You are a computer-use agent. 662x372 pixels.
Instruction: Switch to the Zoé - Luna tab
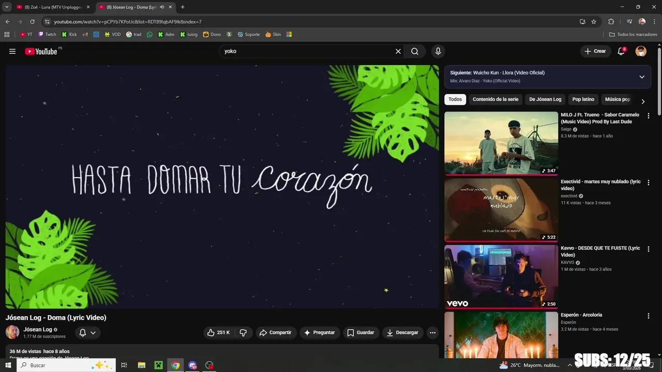point(53,7)
